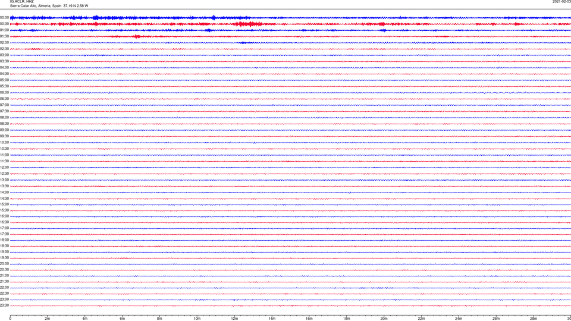This screenshot has height=321, width=571.
Task: Click the 18:30 row time label
Action: coord(4,246)
